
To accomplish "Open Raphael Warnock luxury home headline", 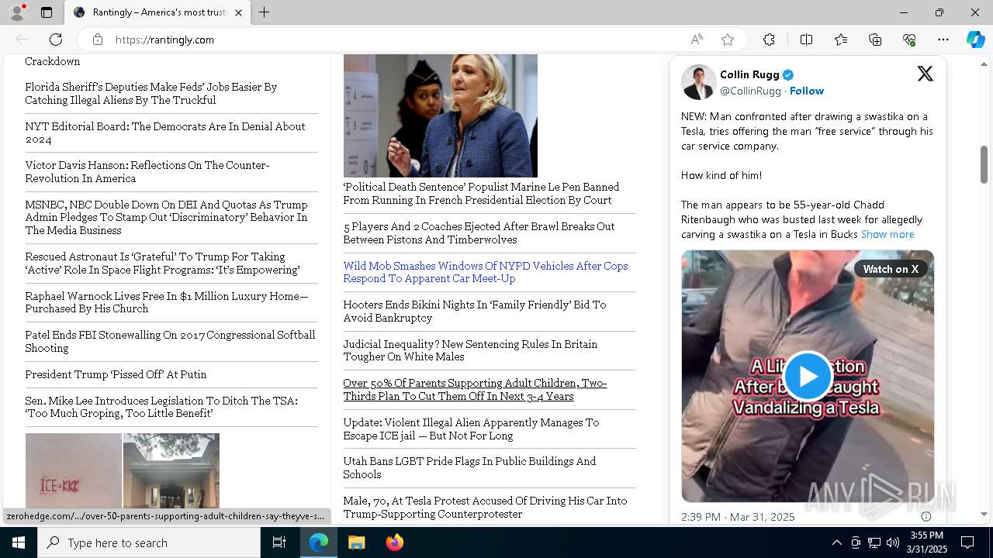I will tap(167, 302).
